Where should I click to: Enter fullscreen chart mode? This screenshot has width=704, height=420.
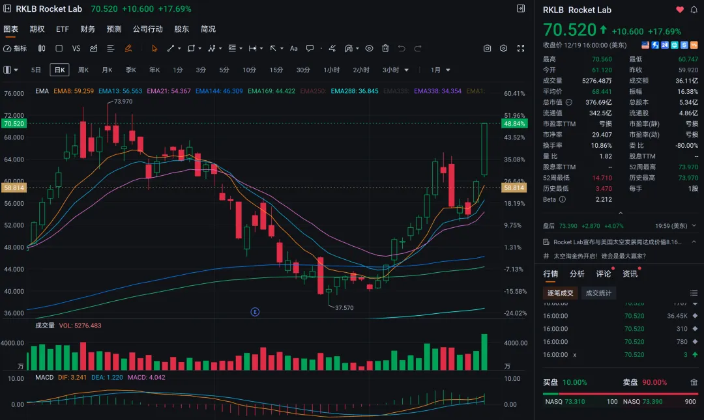coord(521,48)
